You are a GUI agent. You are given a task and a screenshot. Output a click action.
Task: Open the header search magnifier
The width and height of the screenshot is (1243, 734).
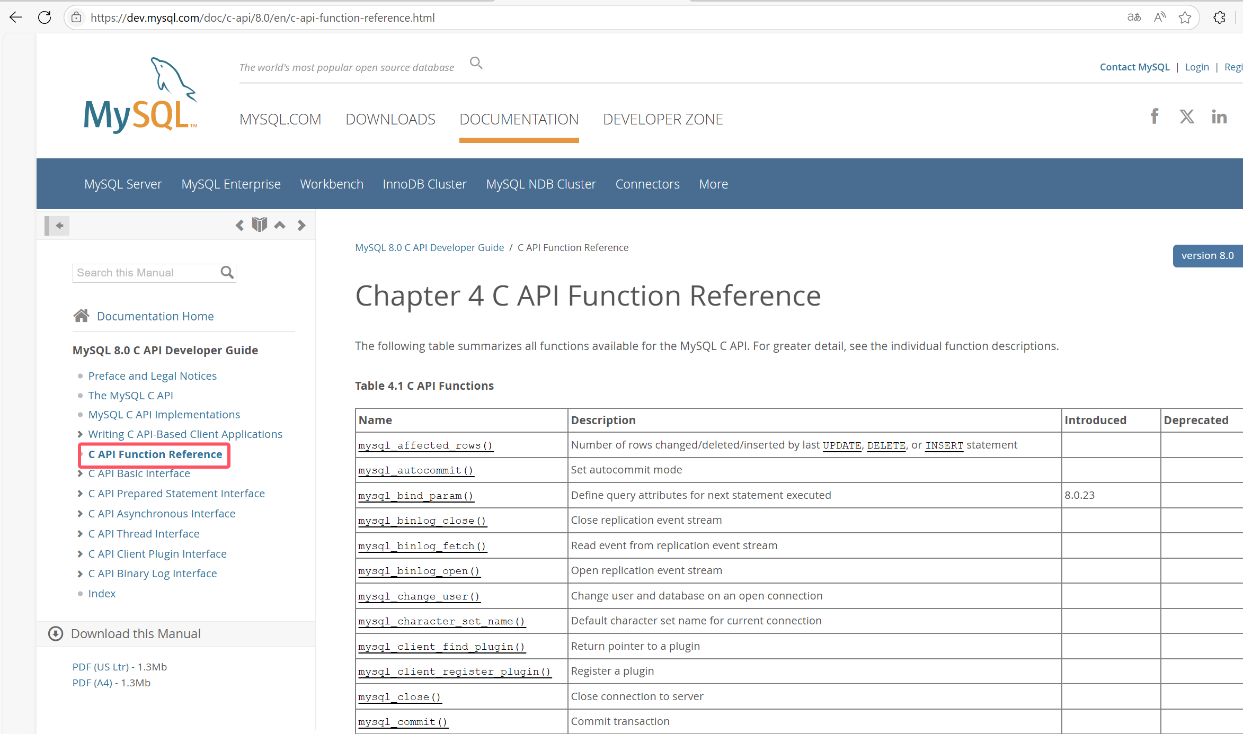(x=476, y=62)
